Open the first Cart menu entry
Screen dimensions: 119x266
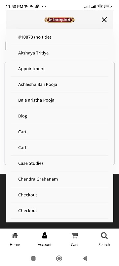(x=59, y=132)
